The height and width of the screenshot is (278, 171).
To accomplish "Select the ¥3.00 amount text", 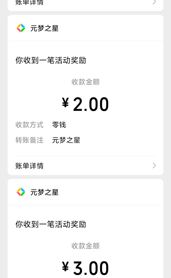I will click(85, 268).
